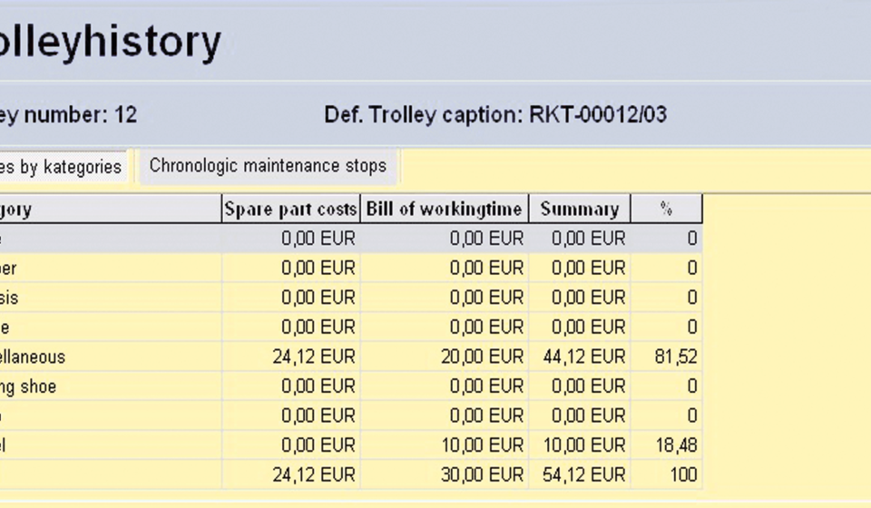The width and height of the screenshot is (871, 508).
Task: Sort by the % column header
Action: tap(666, 210)
